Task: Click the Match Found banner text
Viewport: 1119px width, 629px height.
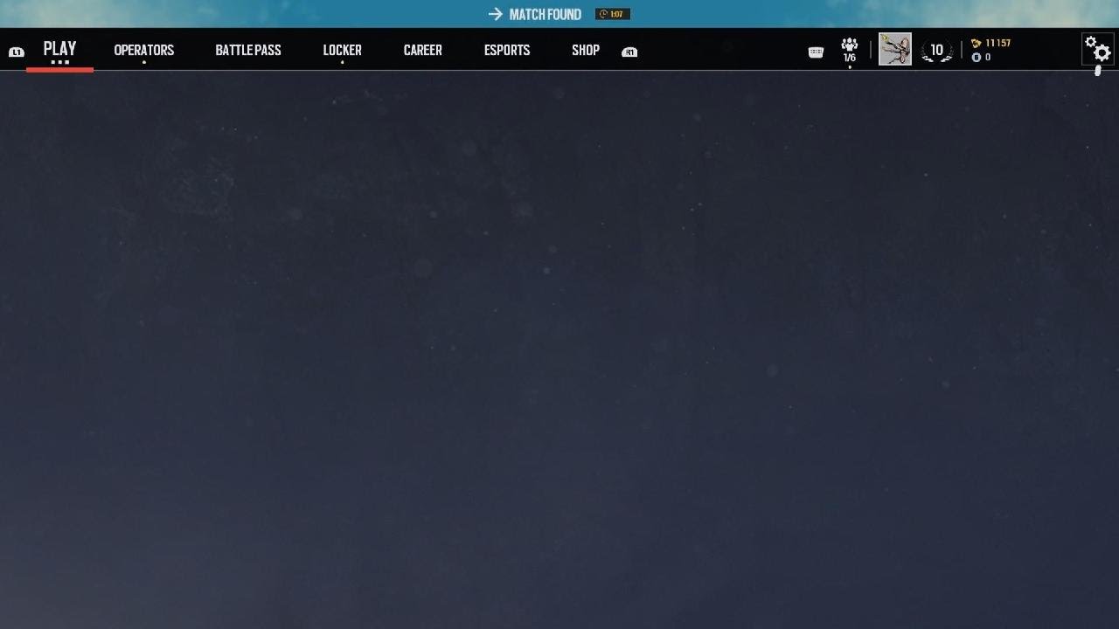Action: [x=545, y=14]
